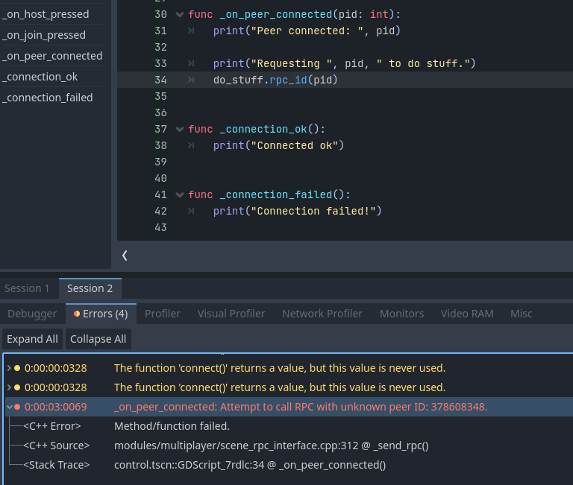
Task: Click the "Requesting" print statement on line 33
Action: click(x=344, y=63)
